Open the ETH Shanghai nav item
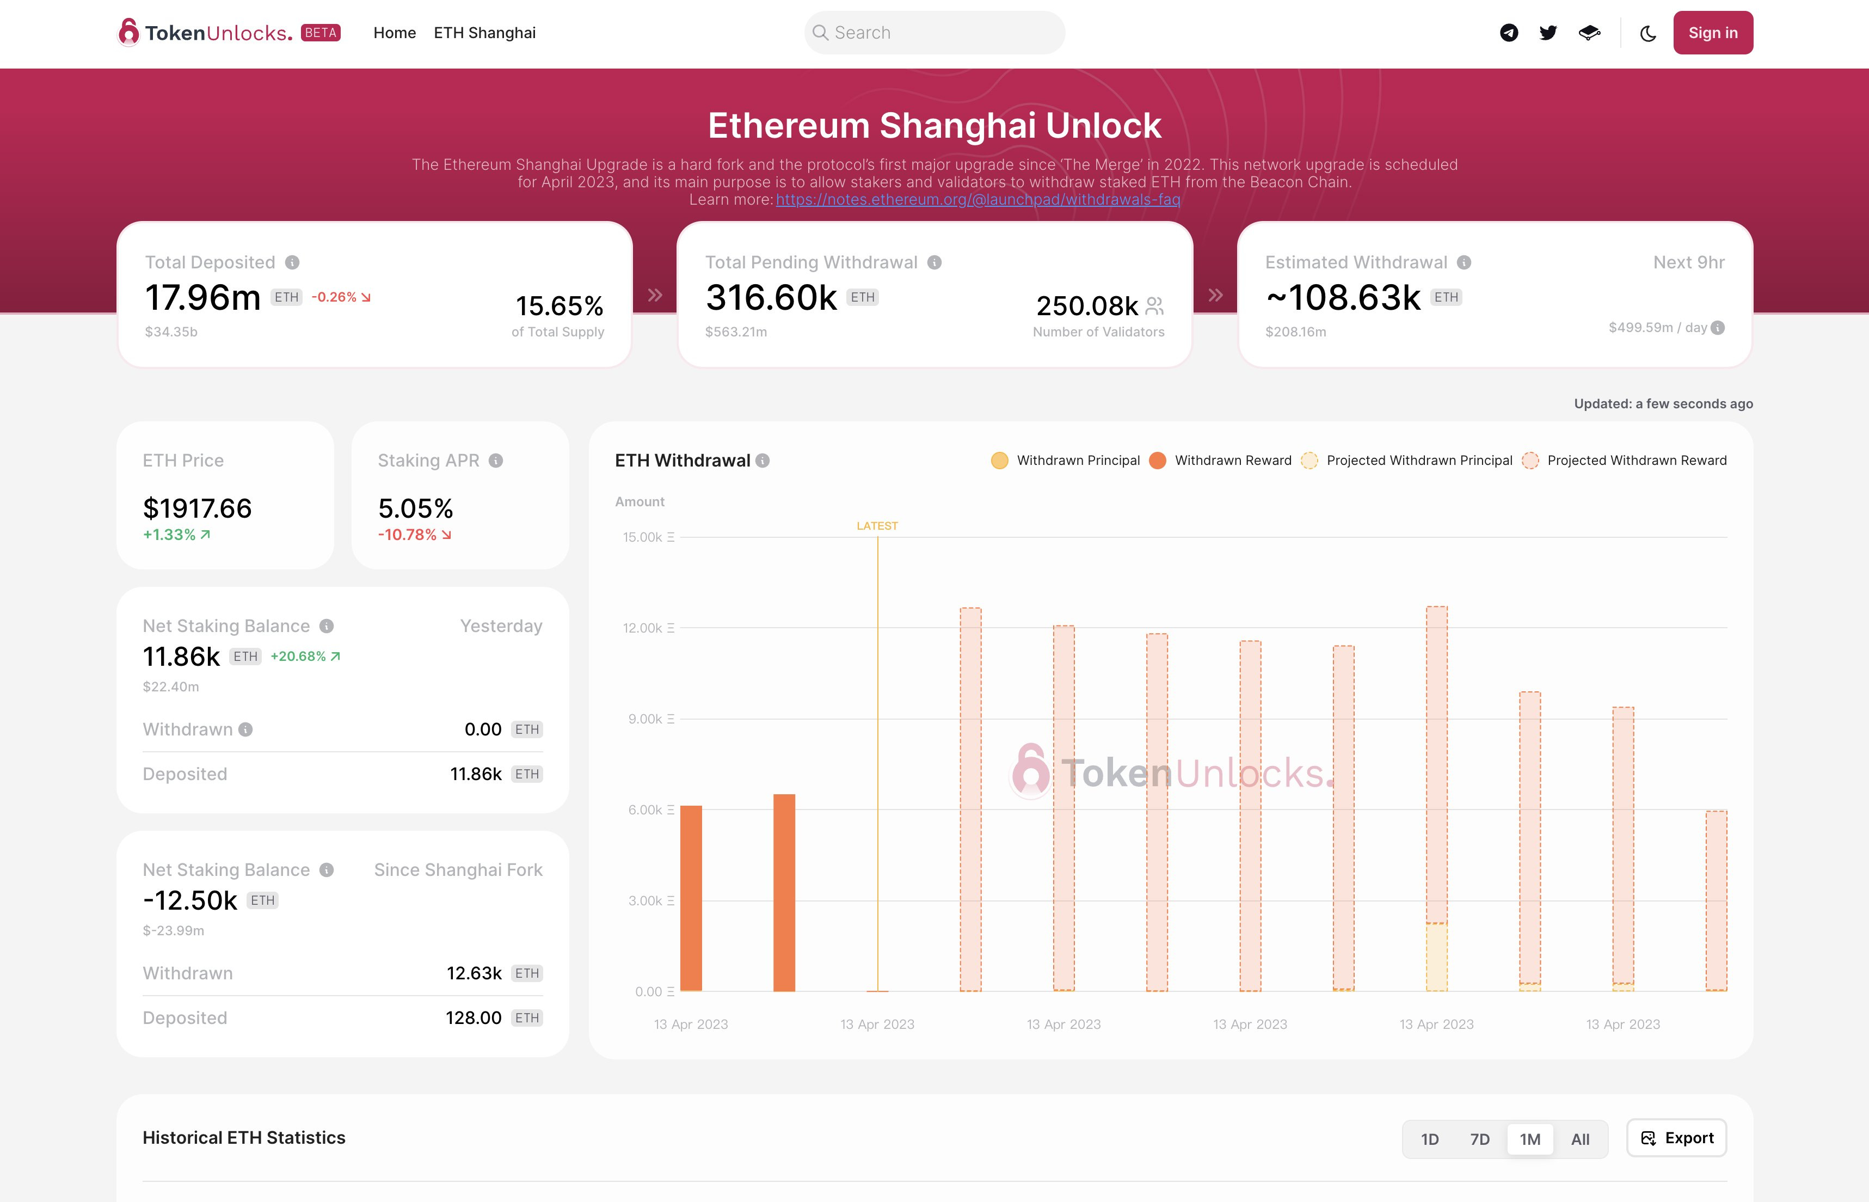 coord(484,33)
